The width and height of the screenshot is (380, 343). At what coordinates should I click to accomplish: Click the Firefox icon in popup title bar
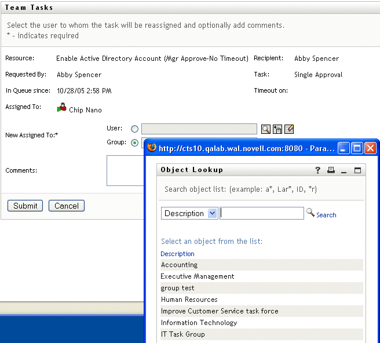coord(152,147)
